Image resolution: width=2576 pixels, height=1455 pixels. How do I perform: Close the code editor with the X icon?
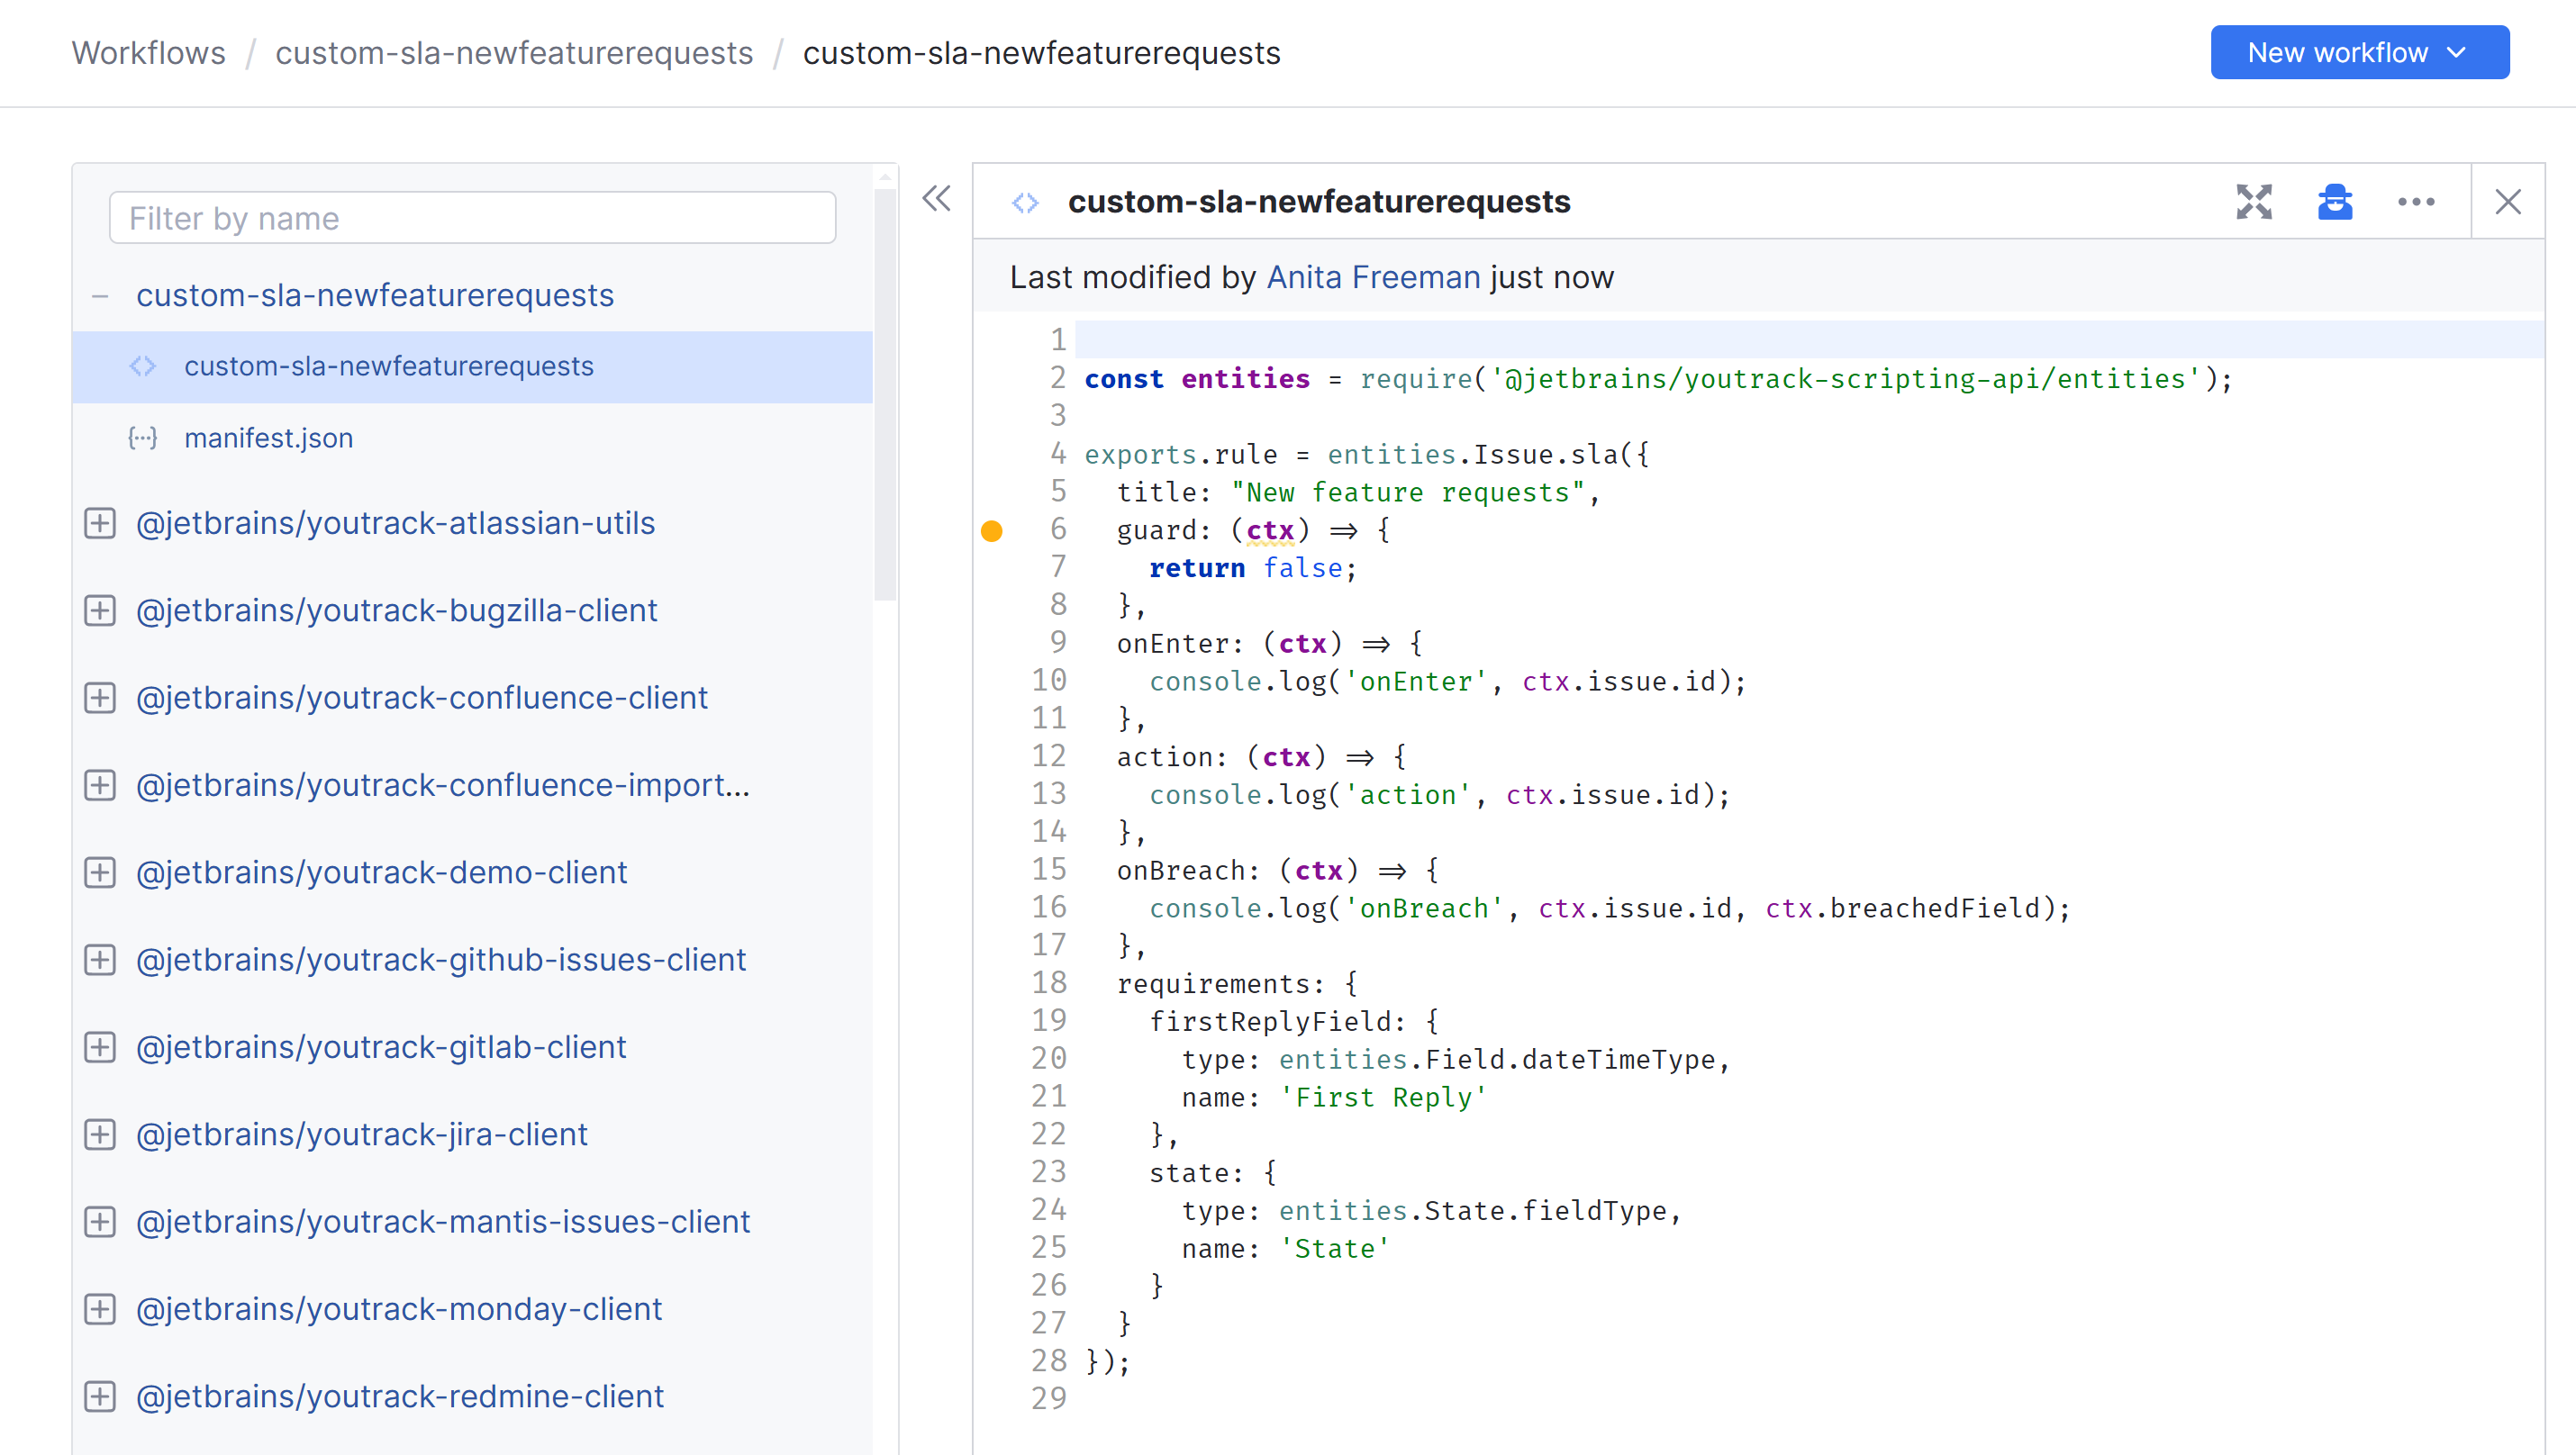click(2508, 202)
